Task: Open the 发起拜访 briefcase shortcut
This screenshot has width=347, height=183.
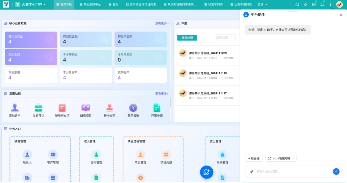Action: point(38,108)
